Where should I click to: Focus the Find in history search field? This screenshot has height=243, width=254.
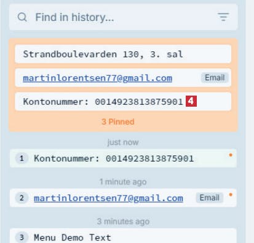point(123,17)
